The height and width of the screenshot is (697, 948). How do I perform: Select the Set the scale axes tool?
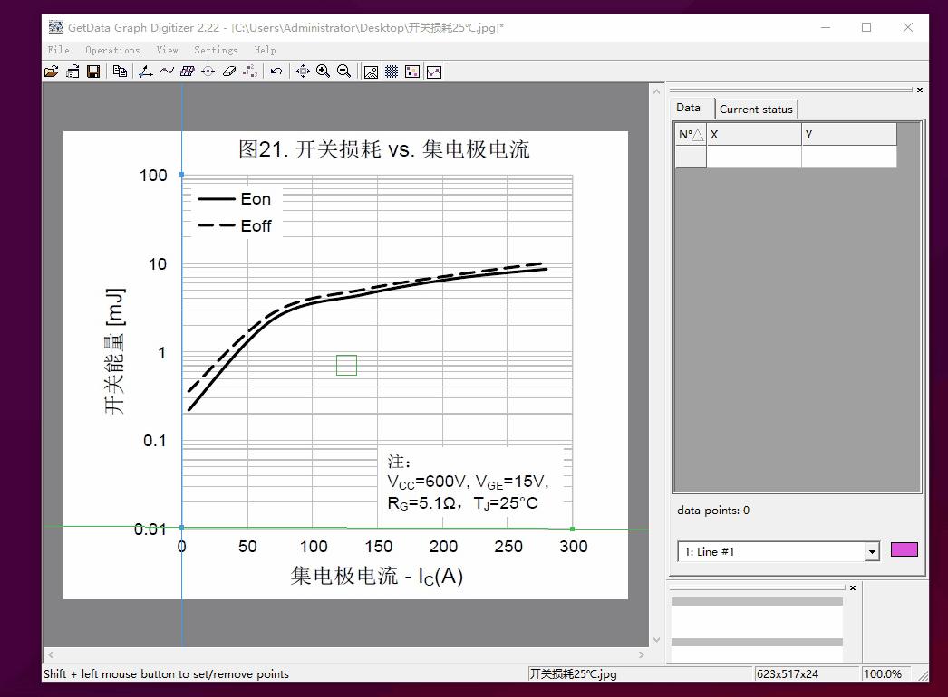[x=145, y=72]
